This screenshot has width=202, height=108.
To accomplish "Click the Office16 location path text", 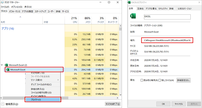I will 167,40.
